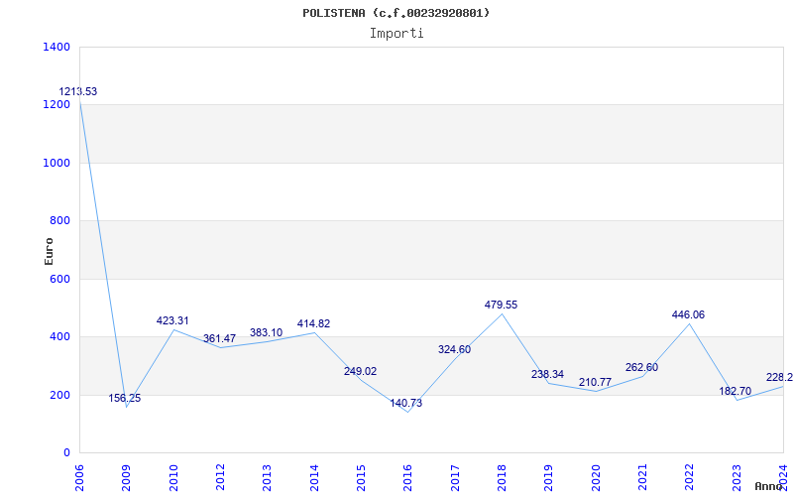Select the 800 y-axis tick label
The width and height of the screenshot is (793, 496).
(60, 221)
